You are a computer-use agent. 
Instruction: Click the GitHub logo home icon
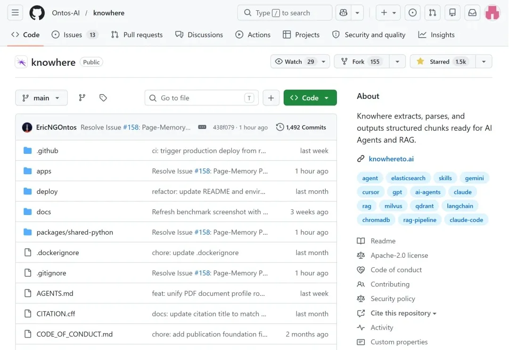click(x=37, y=13)
